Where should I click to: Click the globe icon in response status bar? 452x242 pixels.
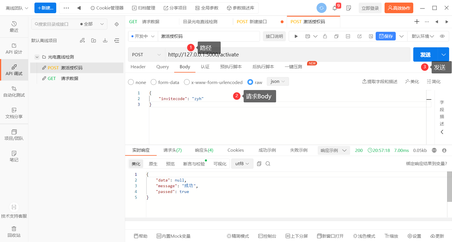(x=434, y=150)
